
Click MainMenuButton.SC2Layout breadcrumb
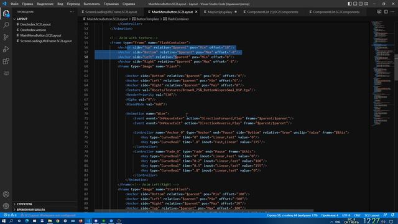[x=107, y=19]
